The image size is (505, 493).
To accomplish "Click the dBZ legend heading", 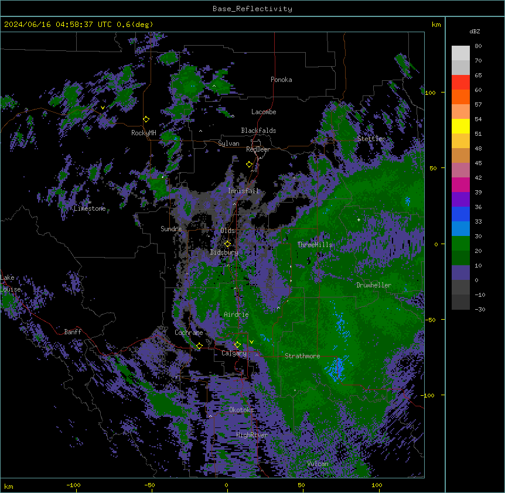I will pyautogui.click(x=475, y=32).
